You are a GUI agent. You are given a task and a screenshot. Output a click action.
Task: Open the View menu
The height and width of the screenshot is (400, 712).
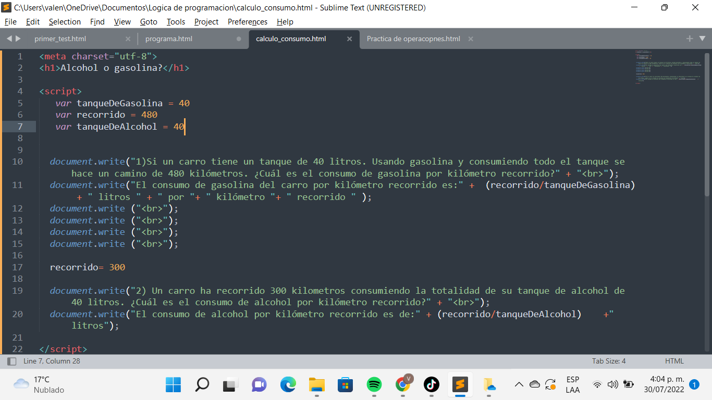click(x=122, y=22)
